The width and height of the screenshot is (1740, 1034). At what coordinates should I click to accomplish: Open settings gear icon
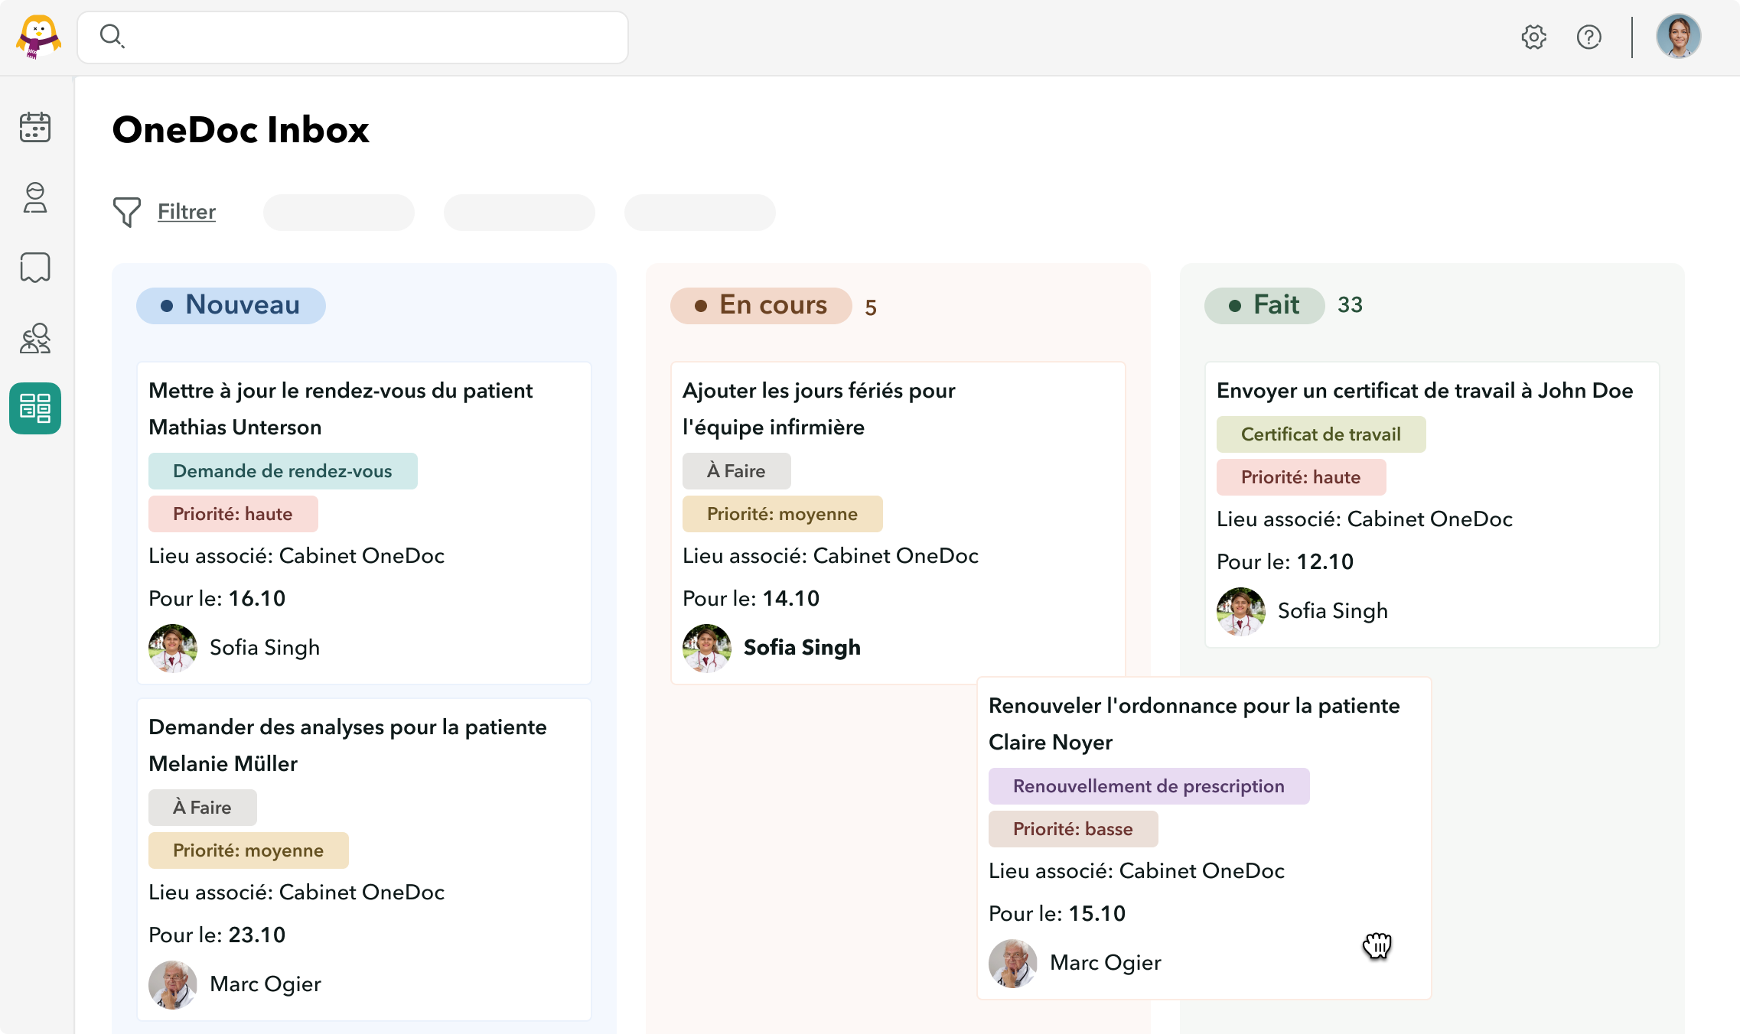(x=1533, y=37)
